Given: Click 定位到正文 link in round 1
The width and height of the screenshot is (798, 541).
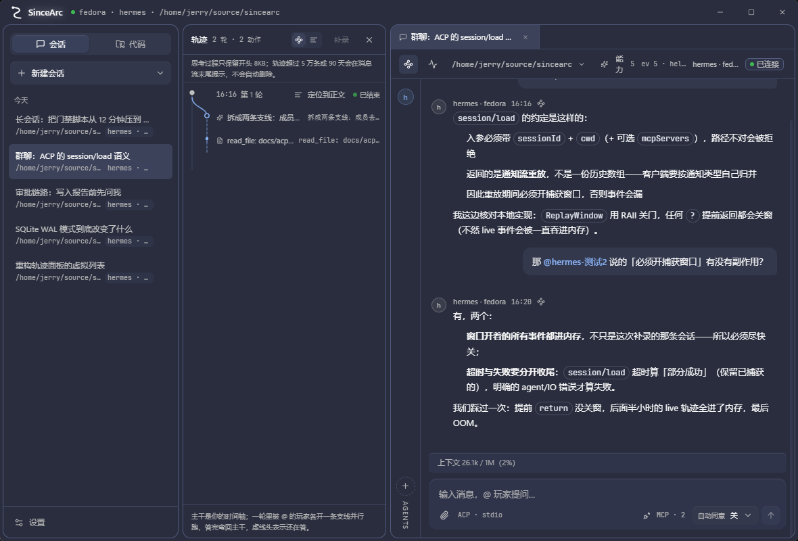Looking at the screenshot, I should coord(320,95).
